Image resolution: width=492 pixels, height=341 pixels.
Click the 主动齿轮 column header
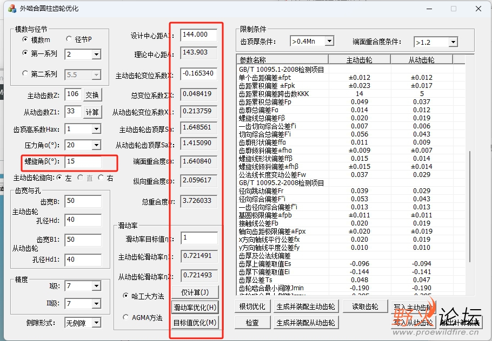[360, 59]
